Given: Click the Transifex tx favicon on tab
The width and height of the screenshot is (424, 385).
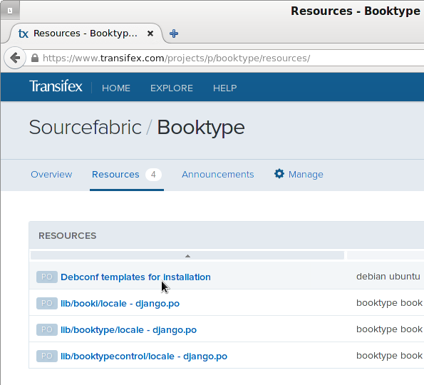Looking at the screenshot, I should coord(24,34).
